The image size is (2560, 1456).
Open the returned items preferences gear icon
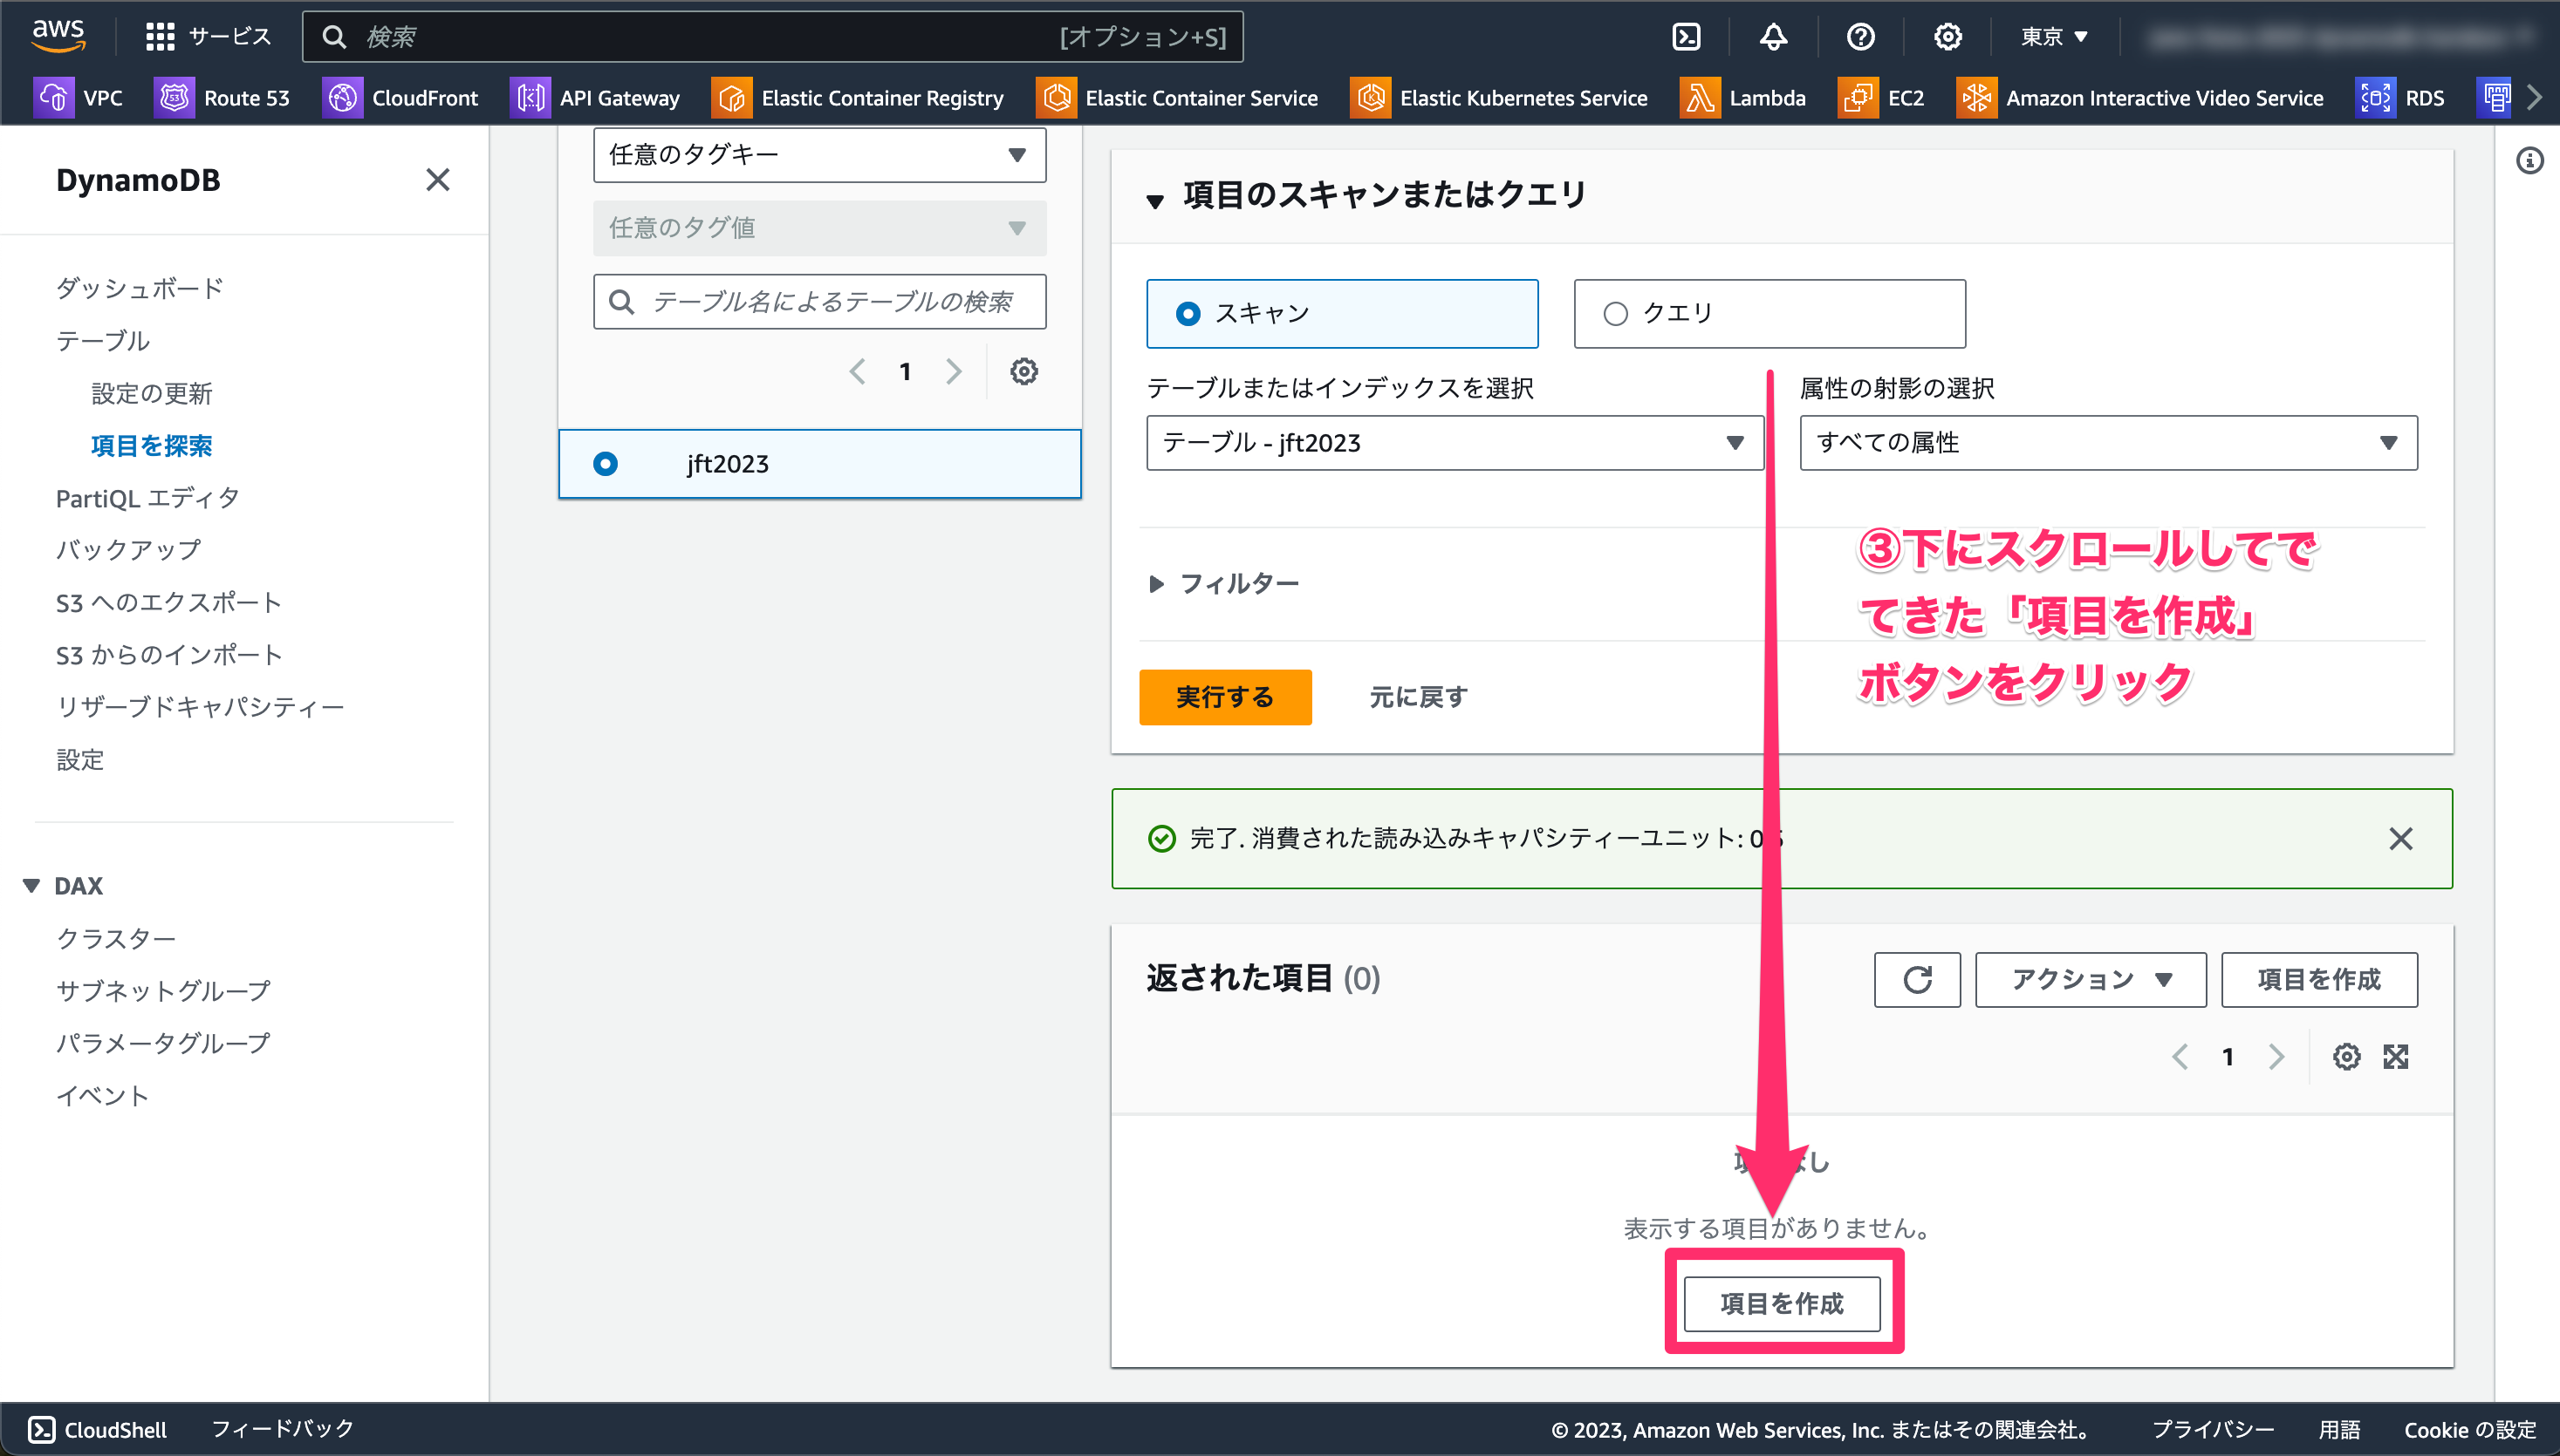pos(2346,1057)
